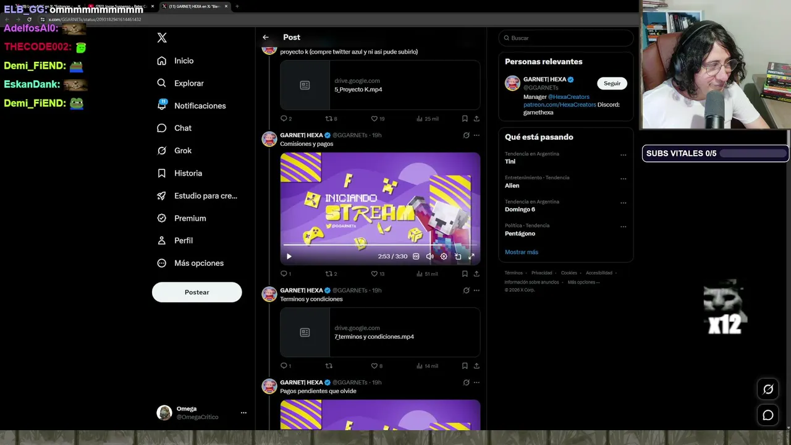Play the Comisiones y pagos video
Screen dimensions: 791x445
click(x=289, y=256)
